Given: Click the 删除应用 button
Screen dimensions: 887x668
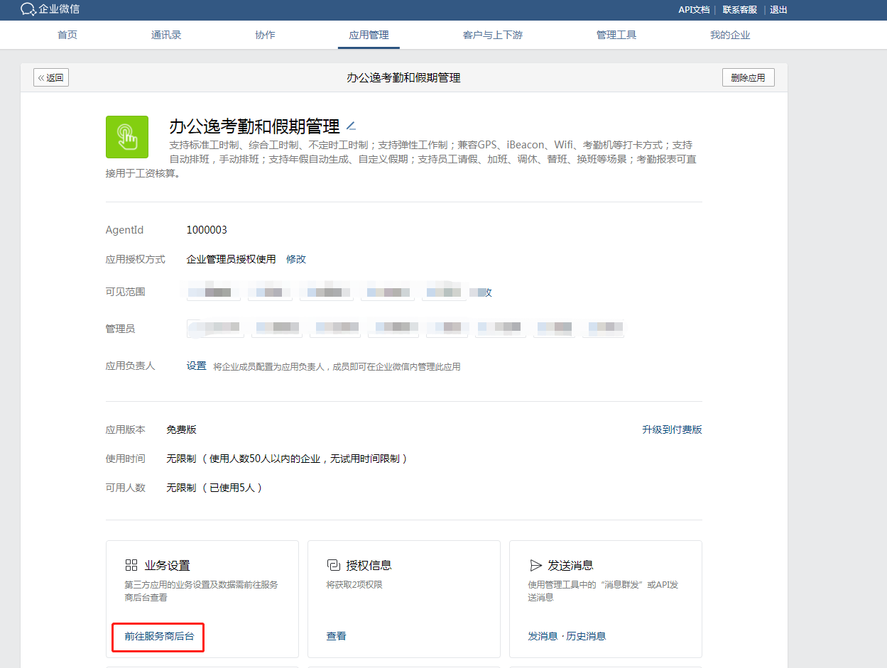Looking at the screenshot, I should tap(749, 77).
